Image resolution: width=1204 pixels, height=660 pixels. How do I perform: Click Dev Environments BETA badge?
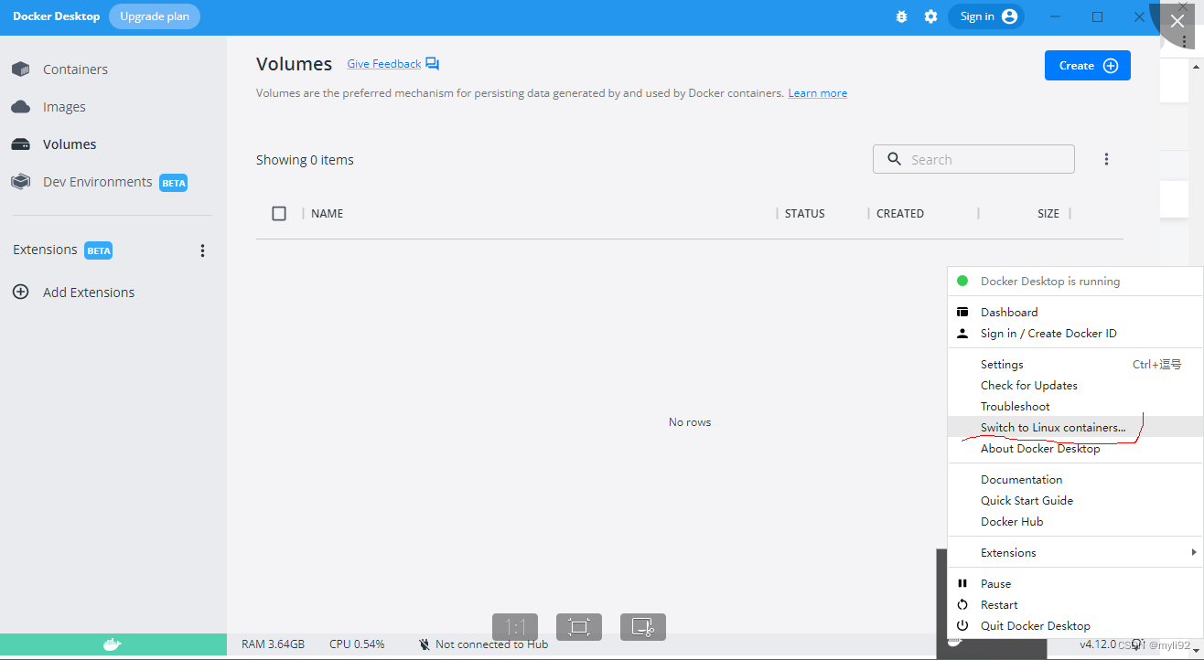point(174,183)
